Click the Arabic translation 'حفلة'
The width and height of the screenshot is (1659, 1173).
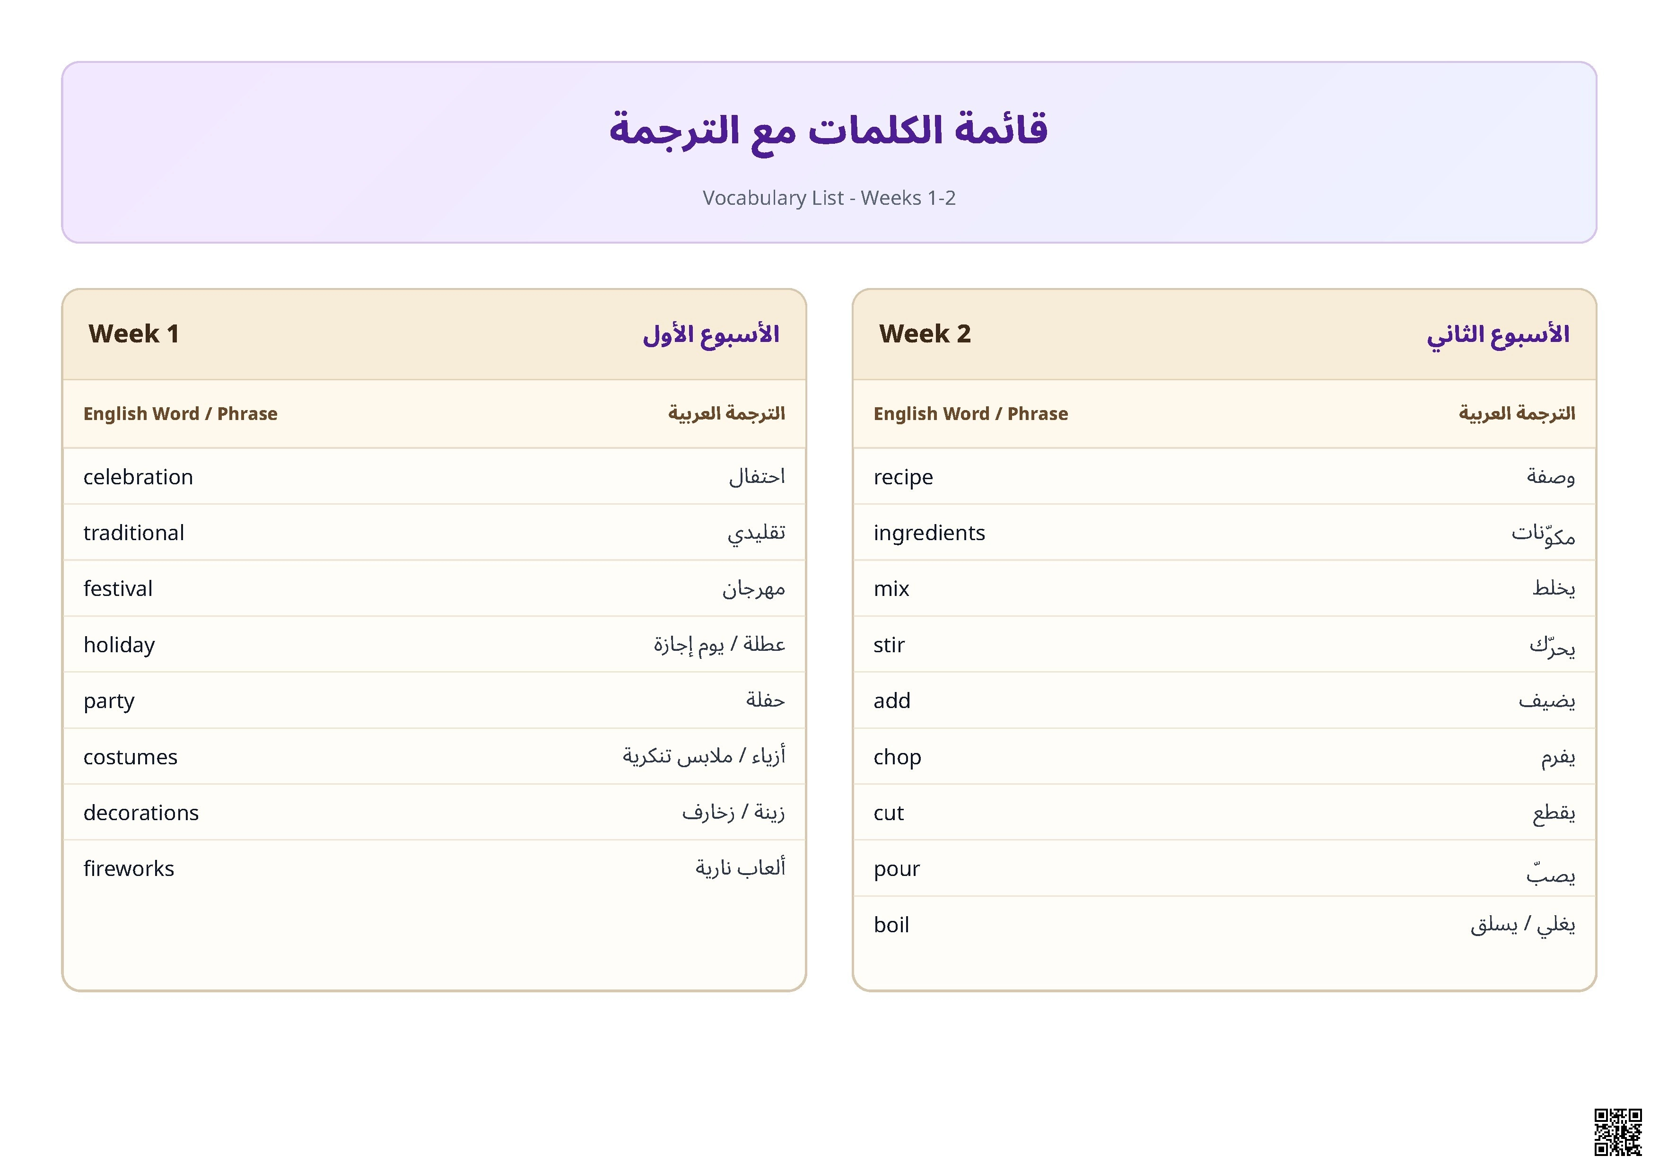pyautogui.click(x=765, y=700)
